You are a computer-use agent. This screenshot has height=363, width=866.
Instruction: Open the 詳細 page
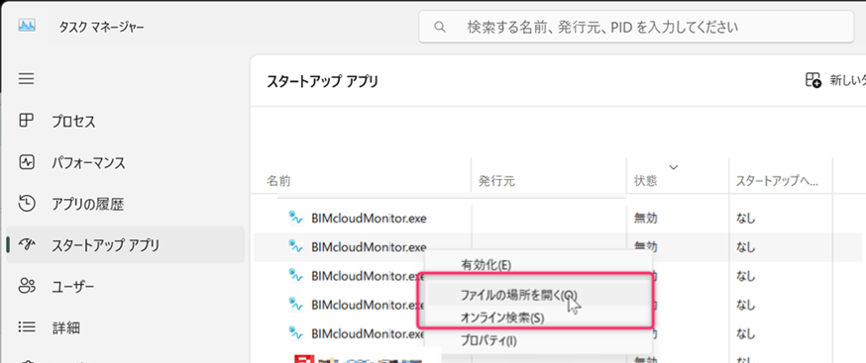pos(126,327)
